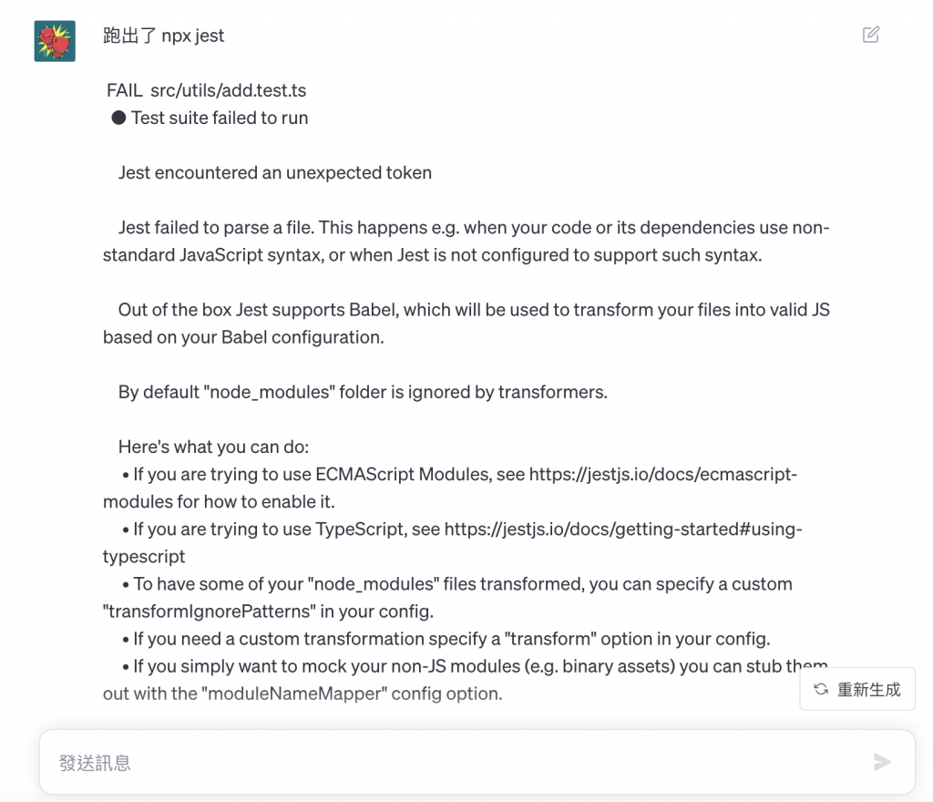Click the boxing gloves user avatar
This screenshot has width=933, height=802.
tap(55, 41)
